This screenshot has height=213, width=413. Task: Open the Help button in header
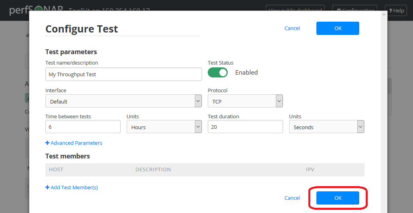pyautogui.click(x=396, y=10)
